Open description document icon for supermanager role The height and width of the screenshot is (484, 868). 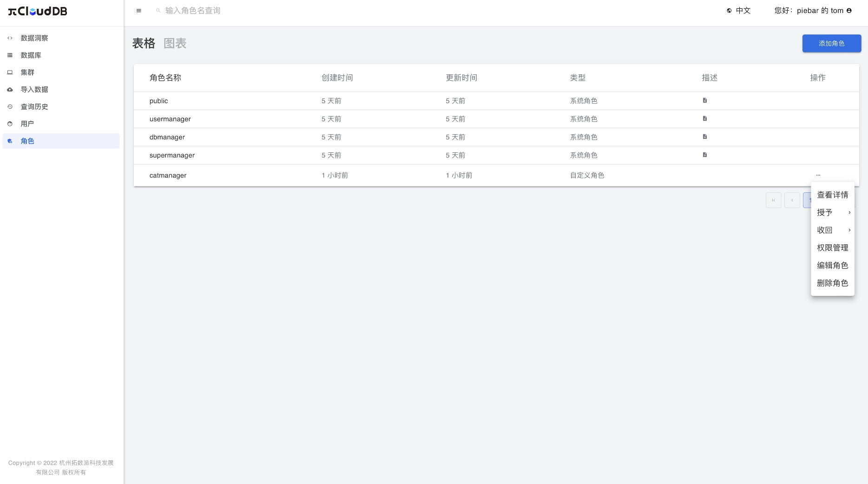click(705, 155)
